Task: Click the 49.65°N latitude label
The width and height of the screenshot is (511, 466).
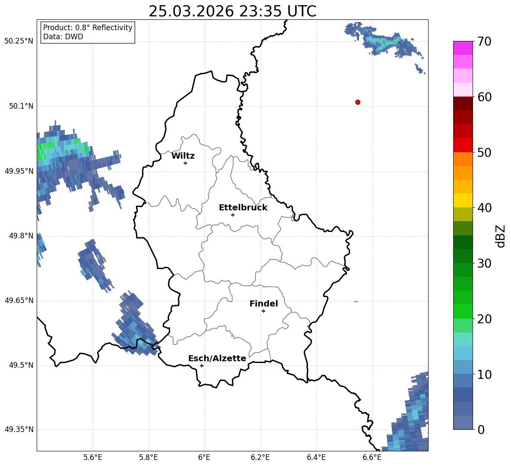Action: coord(19,300)
